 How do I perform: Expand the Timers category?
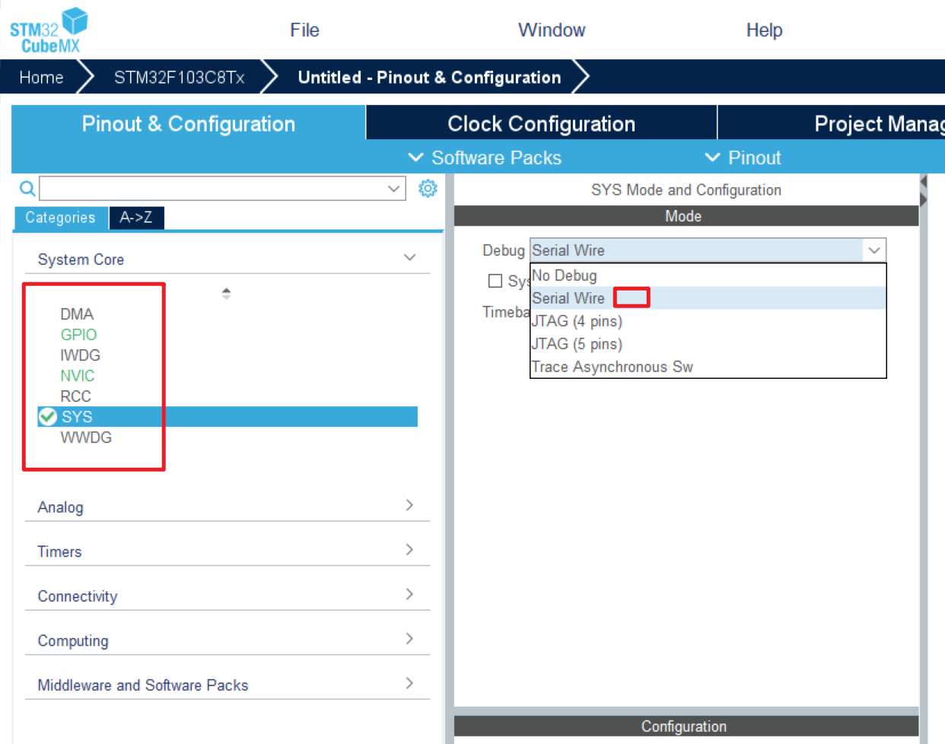point(409,549)
